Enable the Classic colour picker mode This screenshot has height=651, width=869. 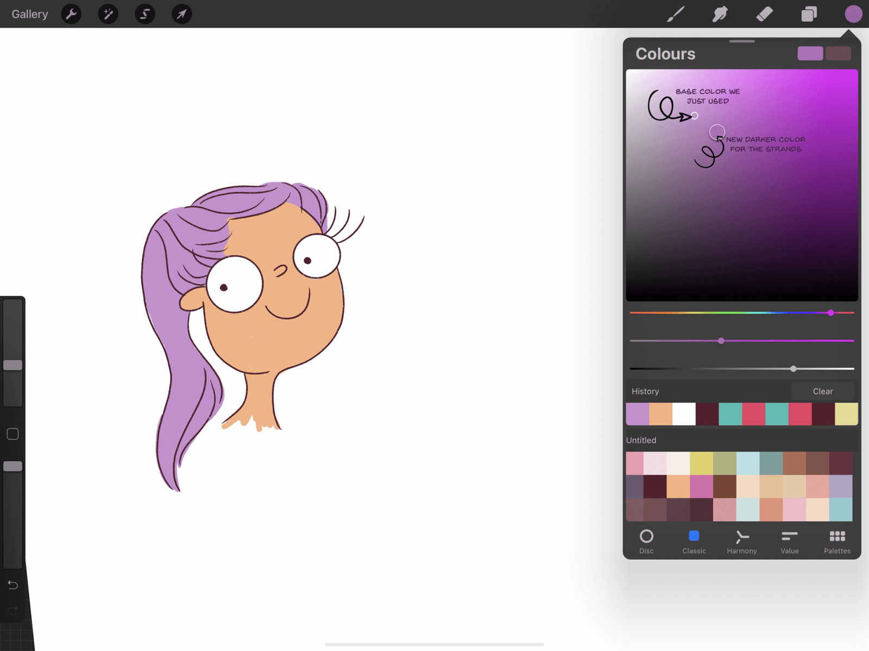694,541
